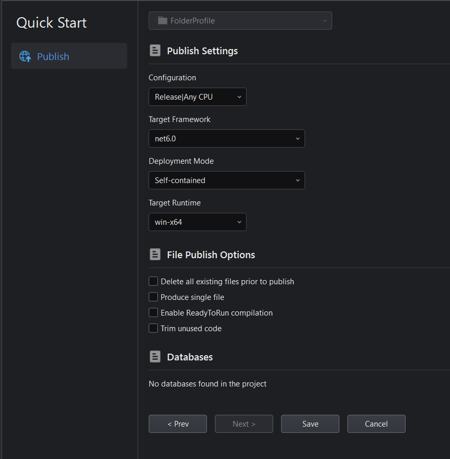Tick the Trim unused code checkbox
450x459 pixels.
153,329
